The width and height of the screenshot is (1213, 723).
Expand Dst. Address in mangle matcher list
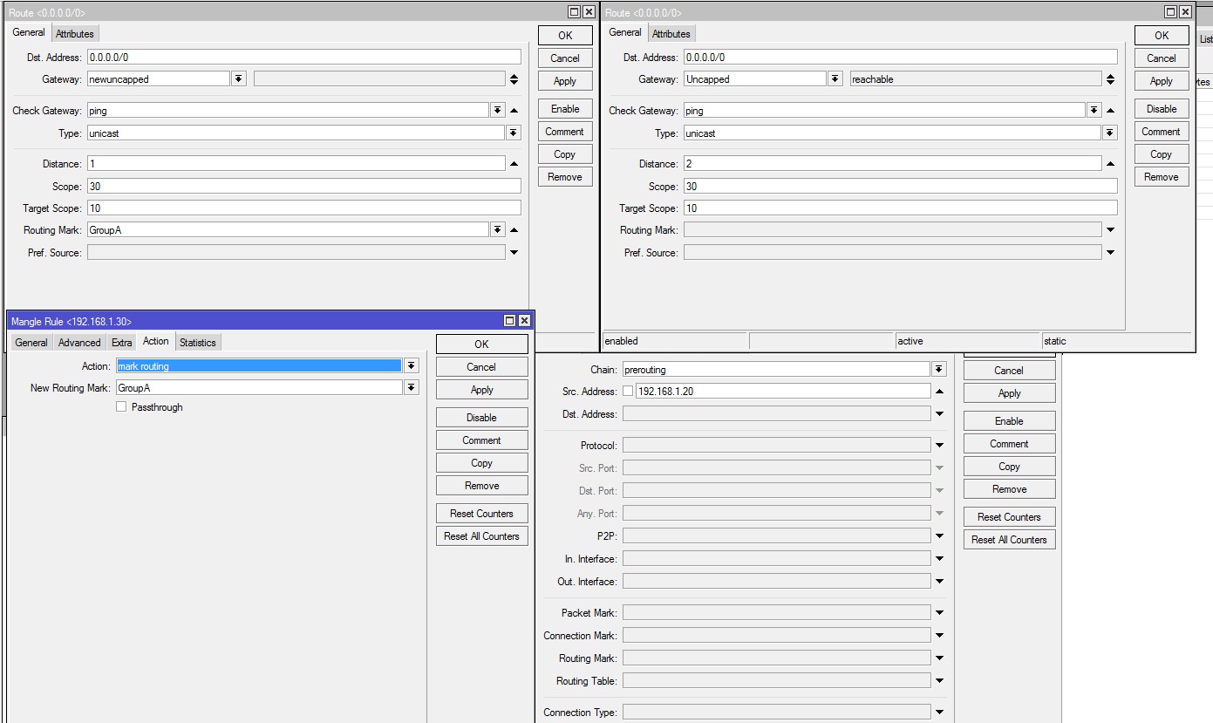(939, 414)
